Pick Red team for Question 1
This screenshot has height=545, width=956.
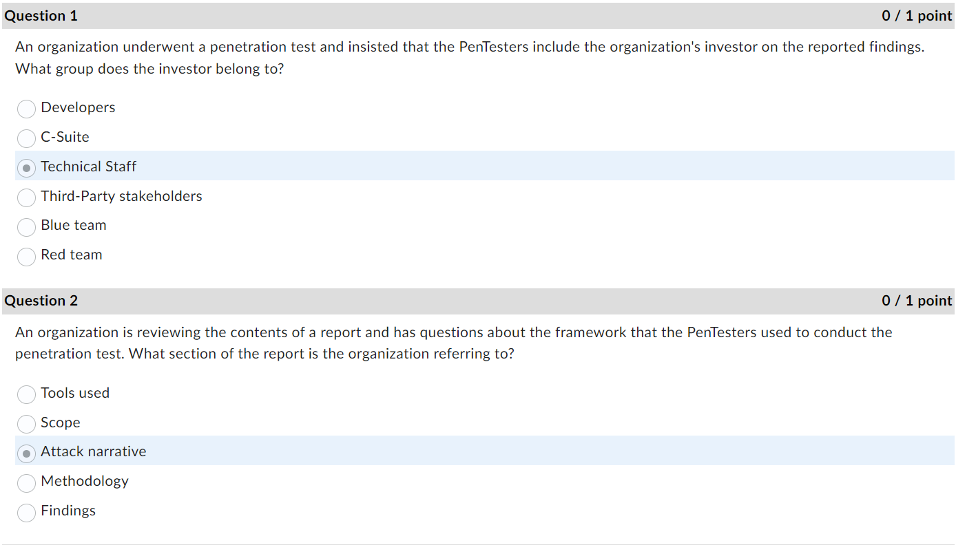(26, 257)
